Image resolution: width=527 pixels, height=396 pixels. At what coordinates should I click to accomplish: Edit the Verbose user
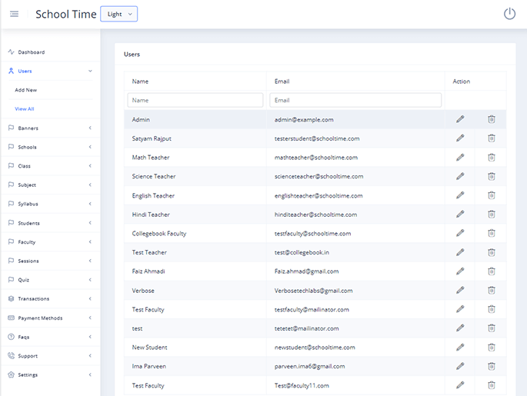click(460, 290)
